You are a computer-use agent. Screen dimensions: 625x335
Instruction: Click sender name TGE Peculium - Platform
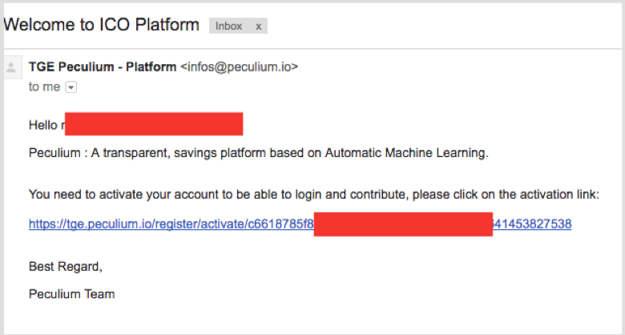coord(103,67)
